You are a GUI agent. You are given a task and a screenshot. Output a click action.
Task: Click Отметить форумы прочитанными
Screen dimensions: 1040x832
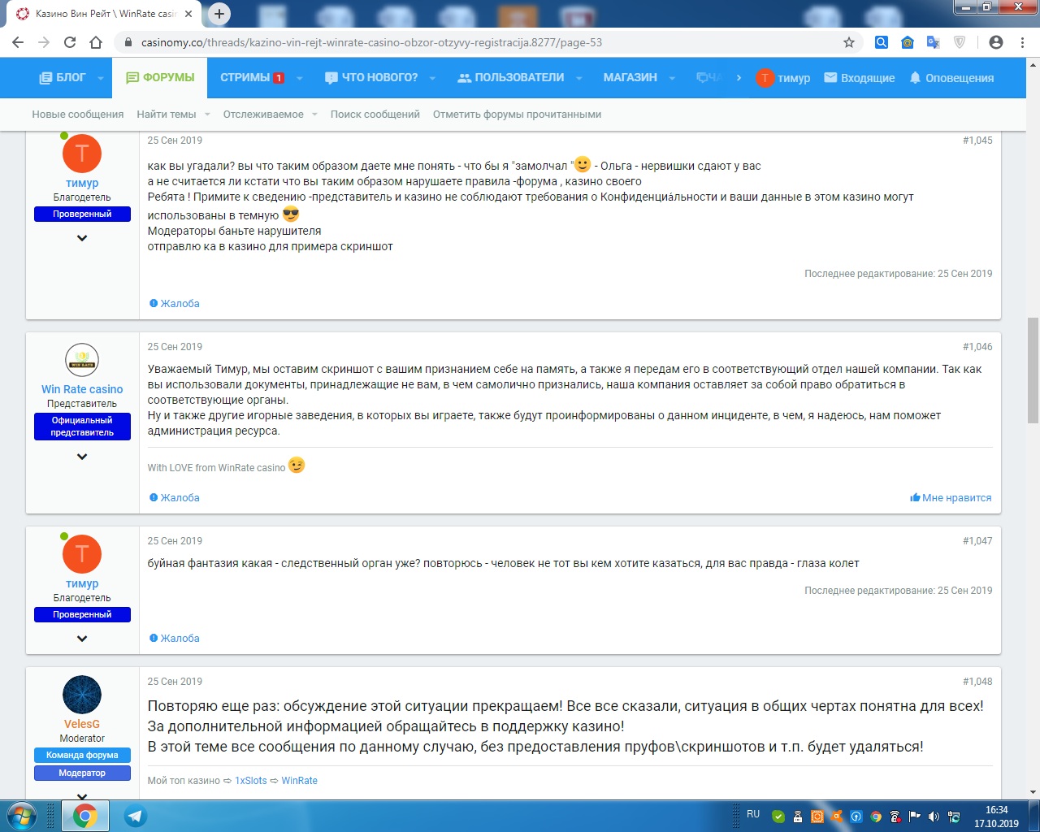tap(517, 115)
